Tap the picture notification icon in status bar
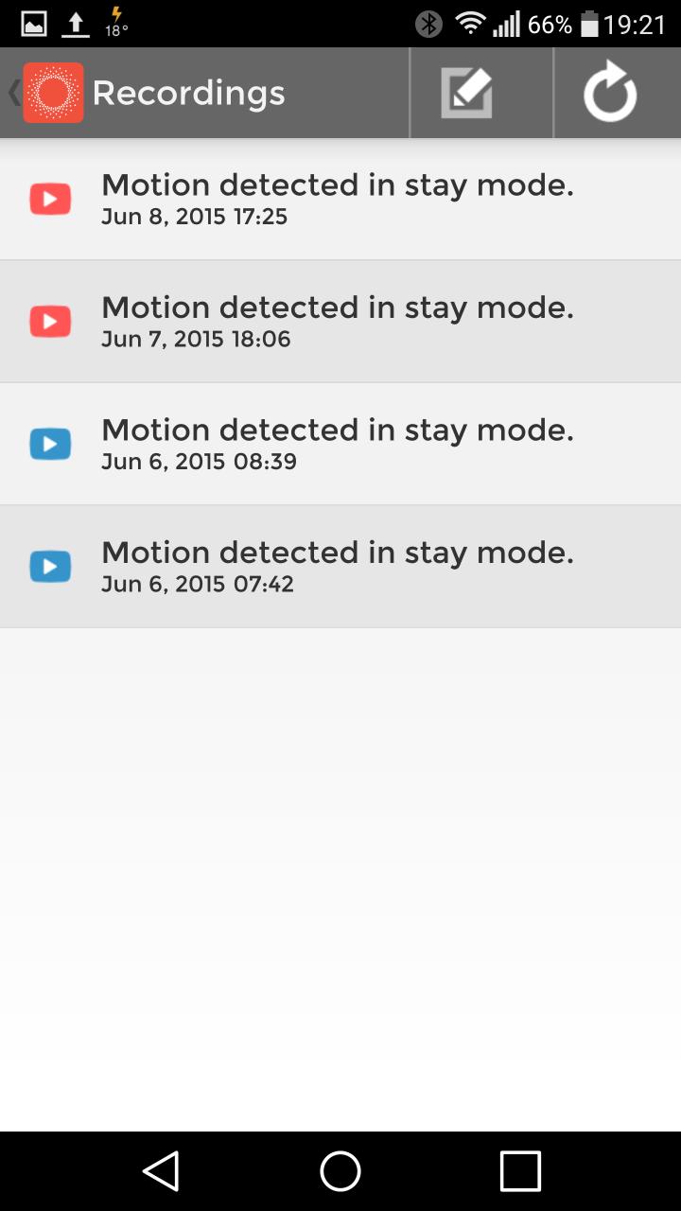 (x=34, y=25)
